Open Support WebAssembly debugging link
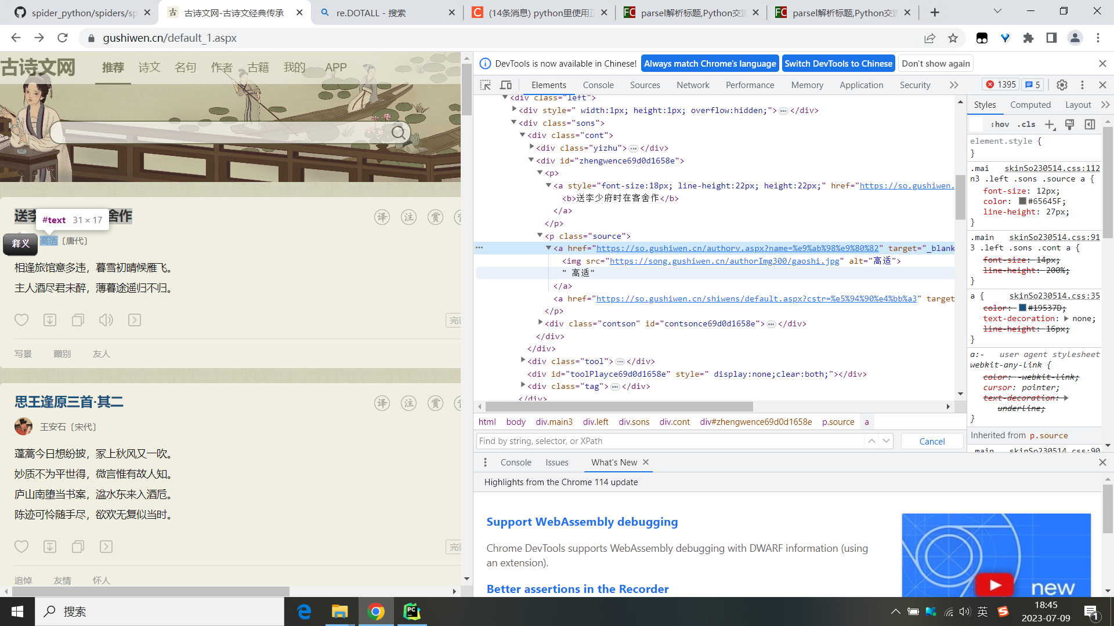 [x=582, y=522]
